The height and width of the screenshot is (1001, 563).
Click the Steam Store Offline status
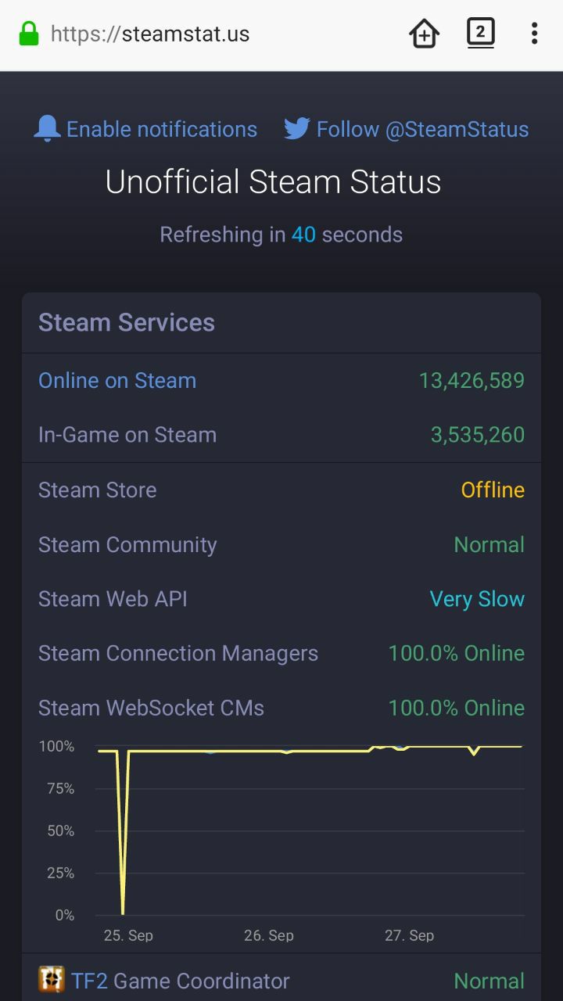(x=493, y=490)
